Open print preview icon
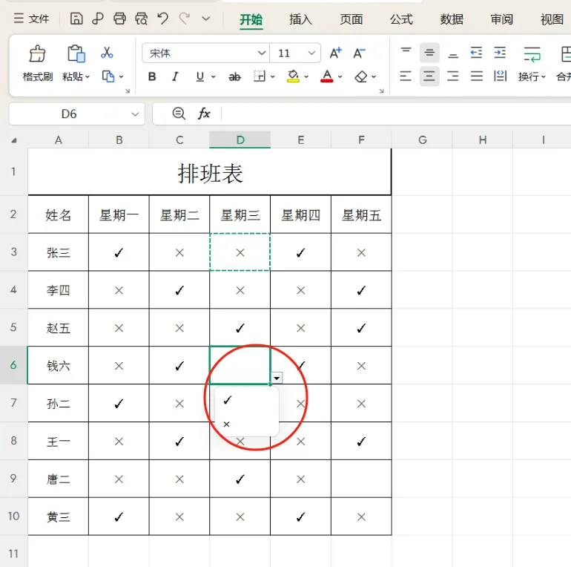 point(142,19)
